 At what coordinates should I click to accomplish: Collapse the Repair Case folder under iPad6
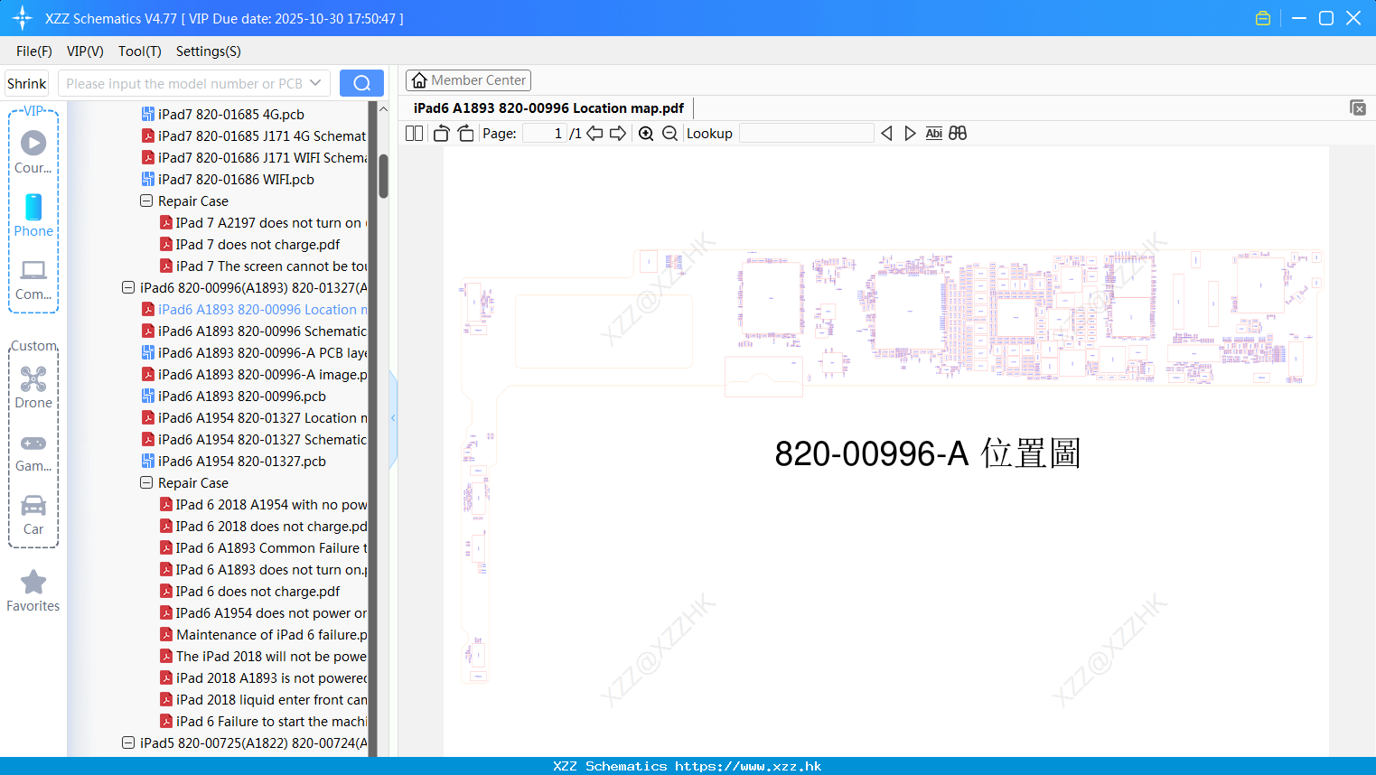click(x=146, y=482)
